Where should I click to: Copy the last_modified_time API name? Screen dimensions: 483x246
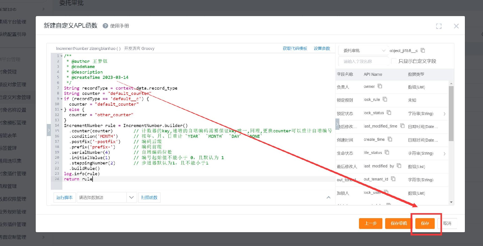[402, 126]
